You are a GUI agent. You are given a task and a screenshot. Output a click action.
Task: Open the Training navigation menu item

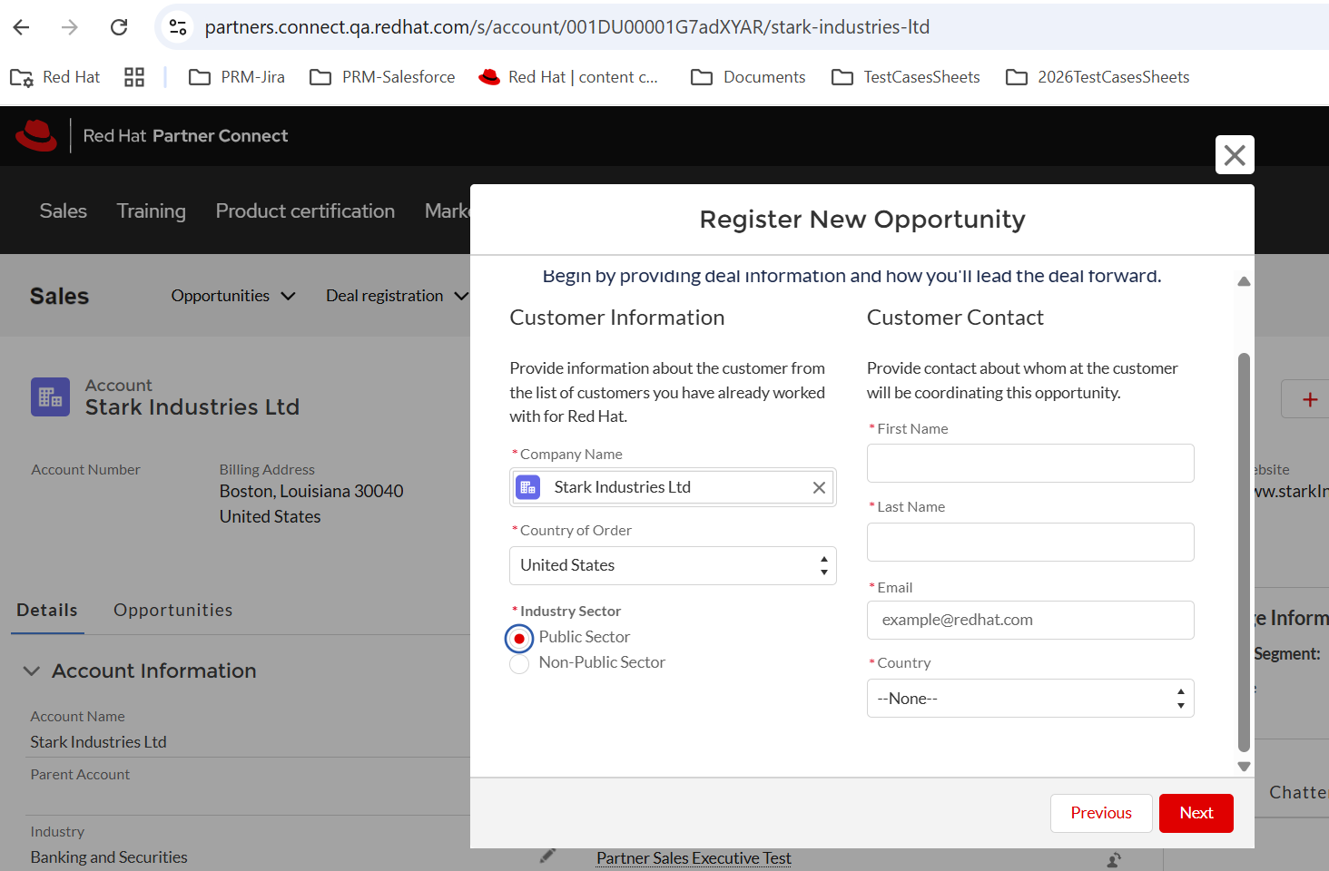coord(151,210)
